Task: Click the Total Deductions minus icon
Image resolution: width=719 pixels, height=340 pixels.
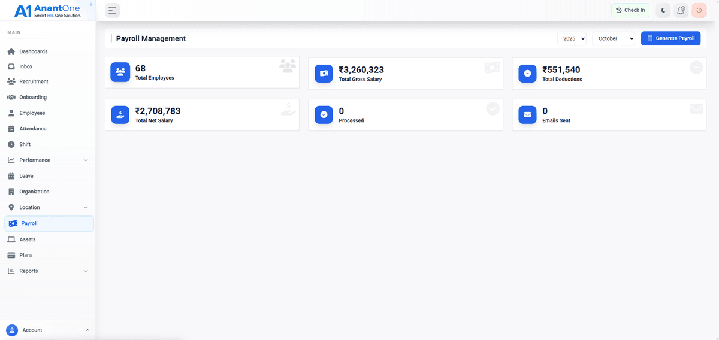Action: pos(527,73)
